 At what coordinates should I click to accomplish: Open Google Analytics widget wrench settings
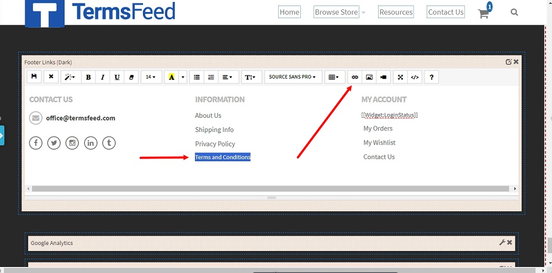[x=502, y=243]
